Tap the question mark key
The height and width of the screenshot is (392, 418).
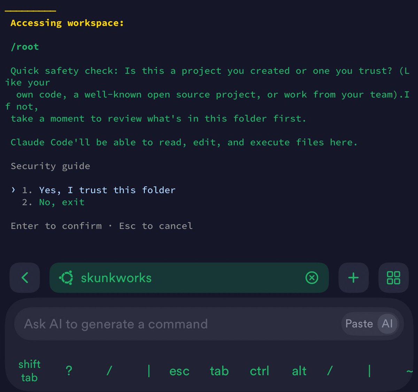pos(69,371)
